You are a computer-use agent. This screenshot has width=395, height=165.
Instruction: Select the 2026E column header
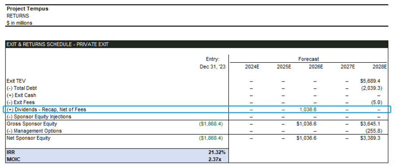tap(316, 67)
